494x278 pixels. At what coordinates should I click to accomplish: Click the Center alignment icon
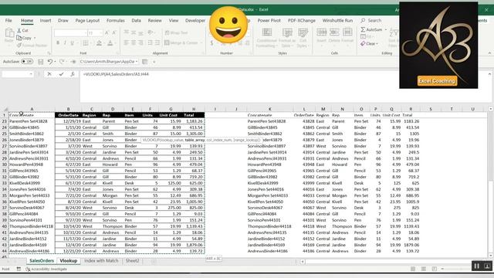coord(134,43)
